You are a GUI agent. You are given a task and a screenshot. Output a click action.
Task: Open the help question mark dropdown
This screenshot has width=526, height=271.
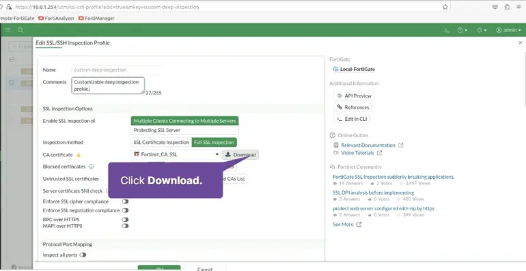[x=462, y=30]
